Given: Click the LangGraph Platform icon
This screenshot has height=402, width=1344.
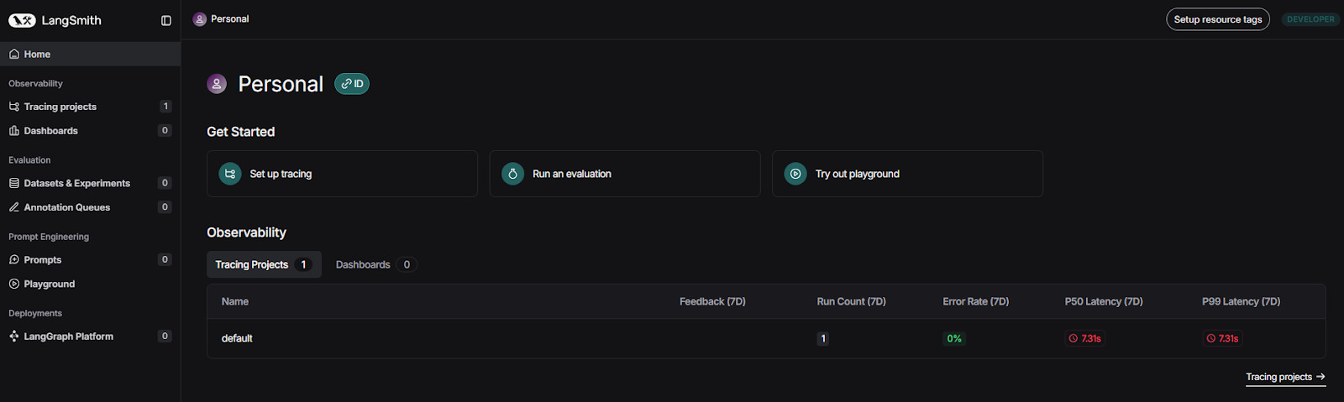Looking at the screenshot, I should point(14,337).
